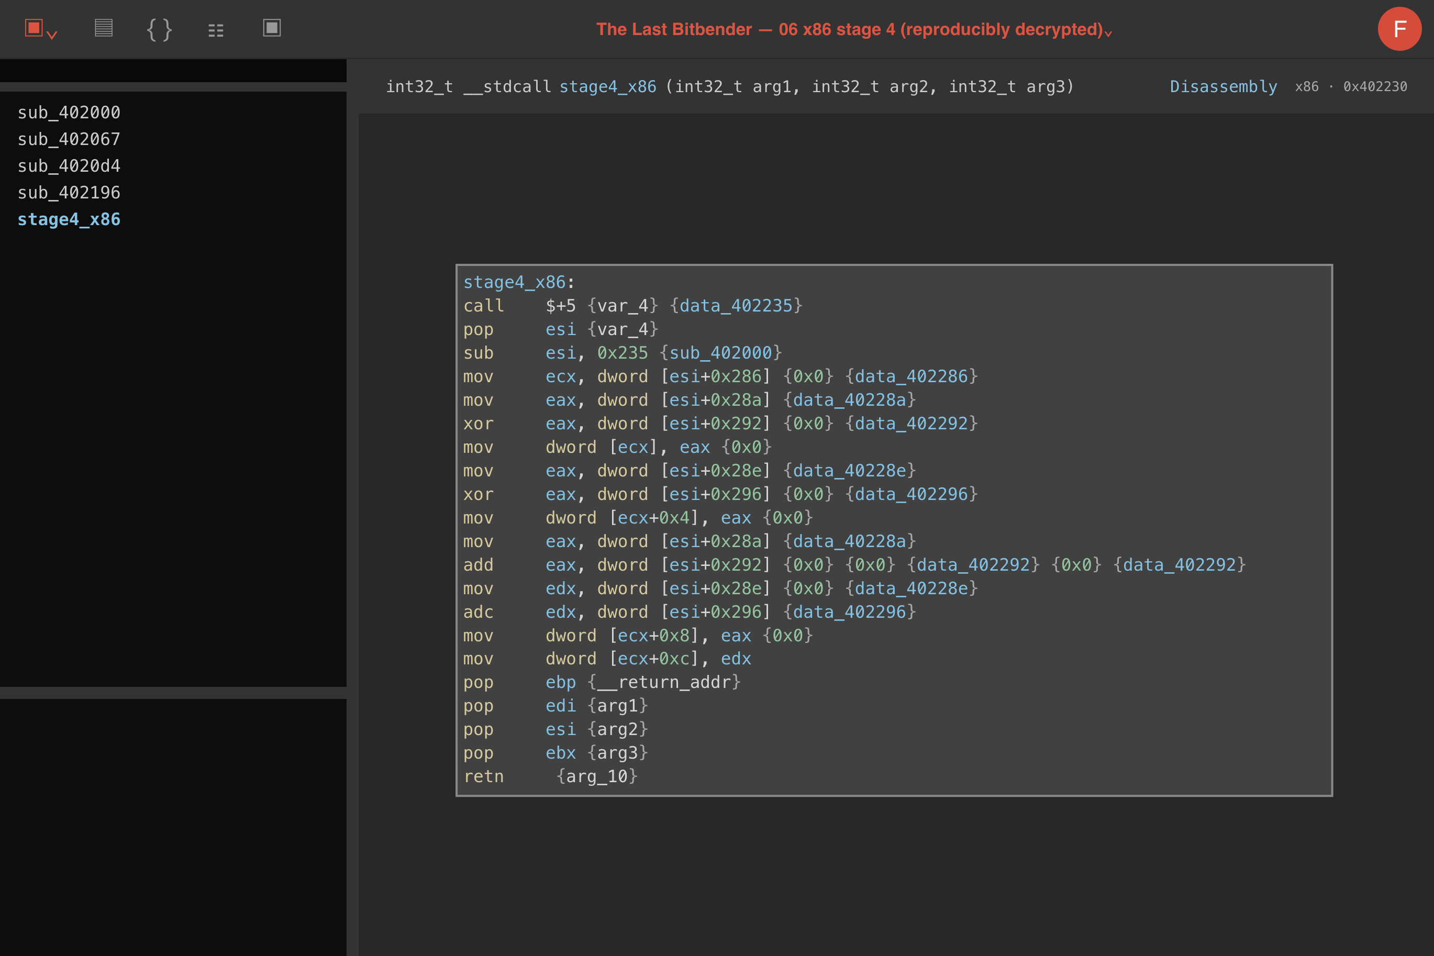Screen dimensions: 1434x956
Task: Click 'dword [ecx+0xc], edx' operand
Action: click(x=648, y=659)
